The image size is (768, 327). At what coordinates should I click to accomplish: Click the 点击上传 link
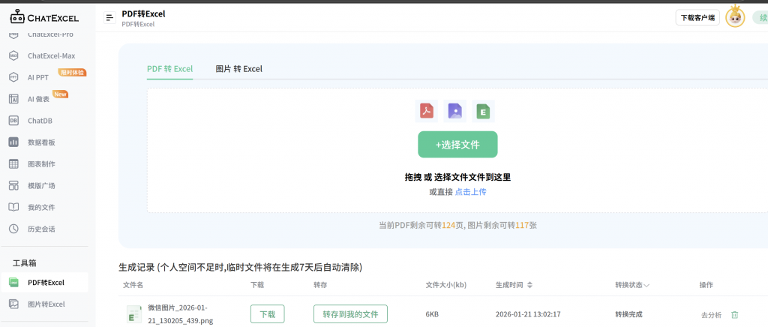471,192
